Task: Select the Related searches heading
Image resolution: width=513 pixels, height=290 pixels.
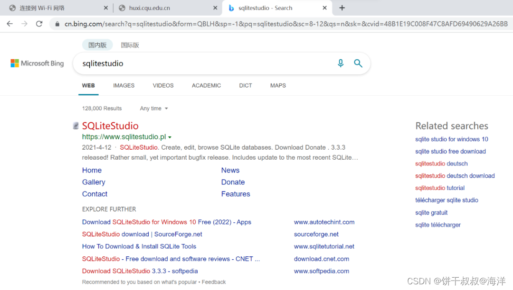Action: (452, 126)
